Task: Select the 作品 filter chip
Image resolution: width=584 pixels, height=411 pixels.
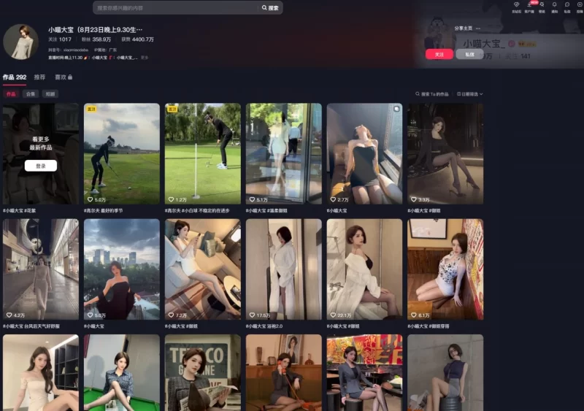Action: pos(11,94)
